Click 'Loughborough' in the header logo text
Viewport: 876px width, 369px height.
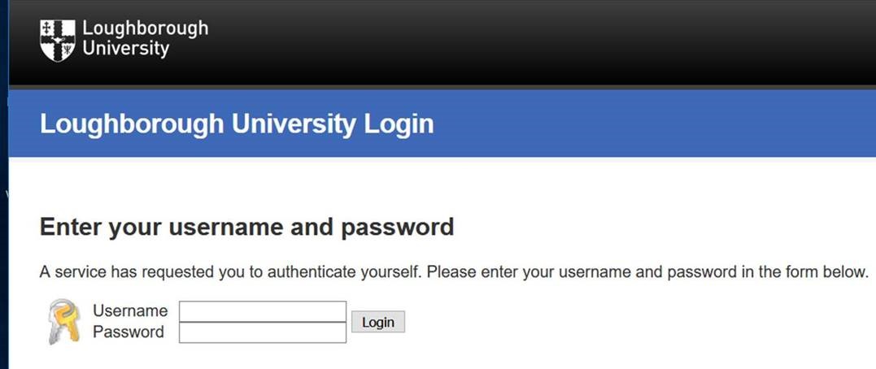tap(145, 28)
